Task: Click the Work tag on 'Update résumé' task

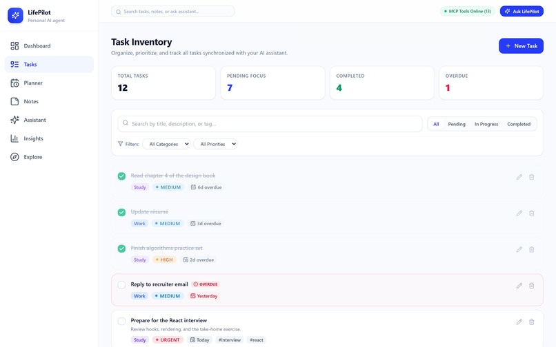Action: 139,224
